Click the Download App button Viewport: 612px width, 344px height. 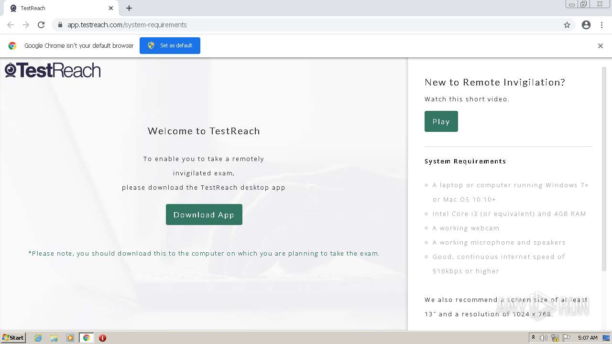[204, 215]
